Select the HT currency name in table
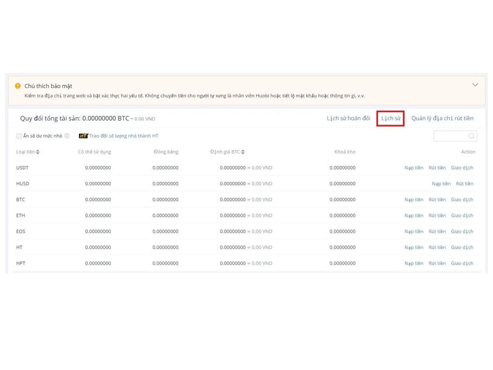This screenshot has height=370, width=493. pos(19,247)
